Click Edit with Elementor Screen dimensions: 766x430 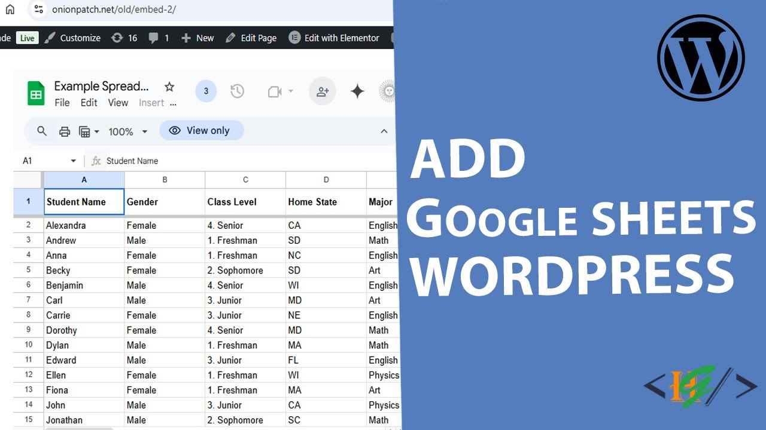(335, 38)
